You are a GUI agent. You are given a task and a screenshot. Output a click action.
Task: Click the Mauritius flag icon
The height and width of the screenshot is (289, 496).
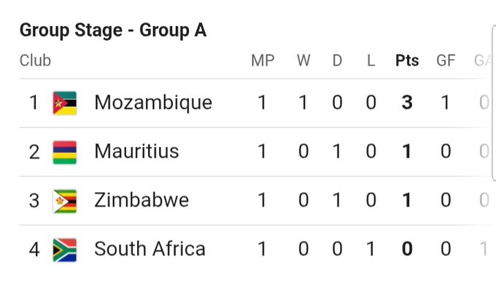65,152
